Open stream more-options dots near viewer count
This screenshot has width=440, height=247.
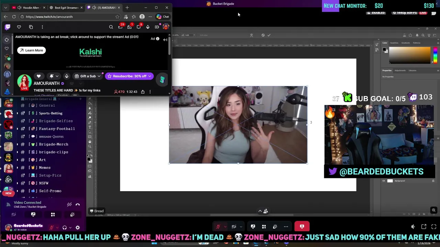point(150,92)
